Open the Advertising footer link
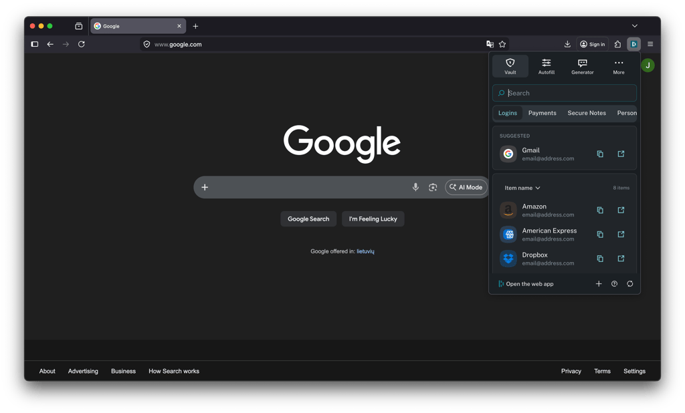Screen dimensions: 685x413 point(83,371)
